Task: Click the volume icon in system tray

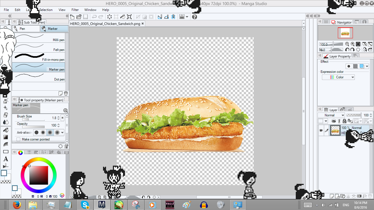Action: 323,205
